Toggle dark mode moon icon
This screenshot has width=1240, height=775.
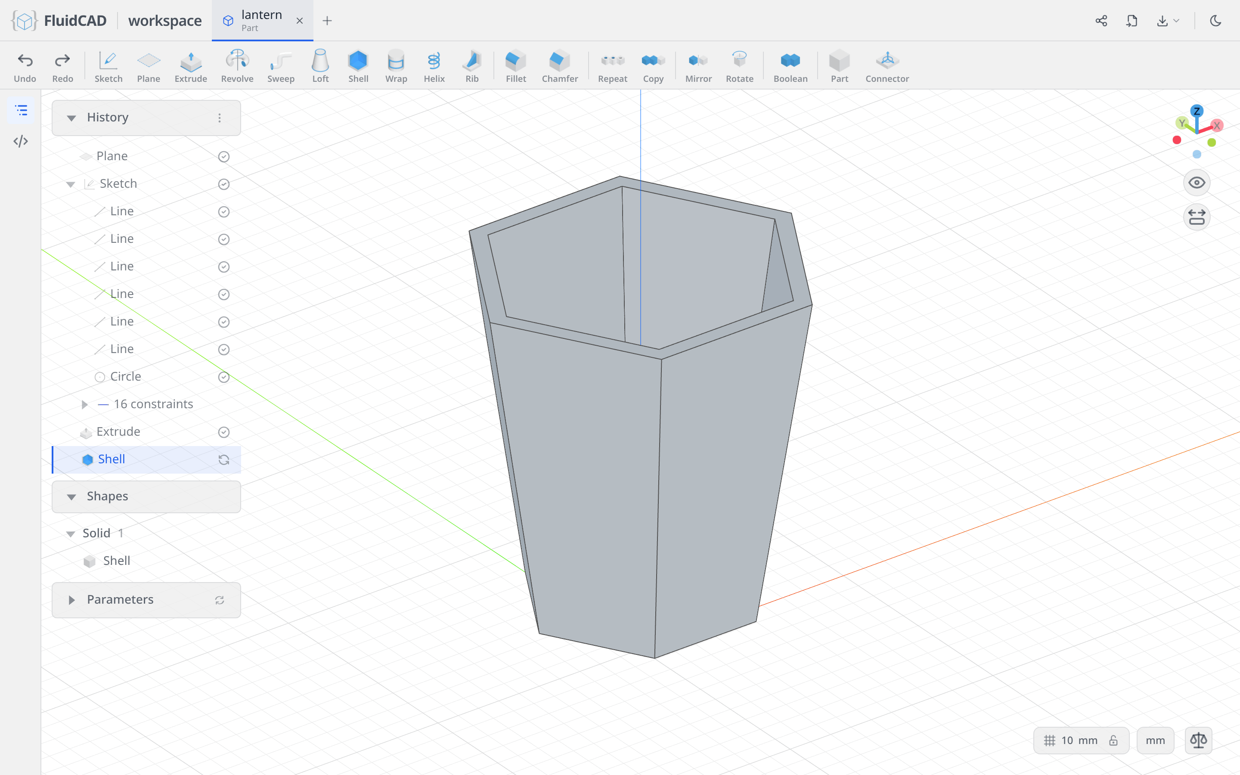tap(1215, 21)
